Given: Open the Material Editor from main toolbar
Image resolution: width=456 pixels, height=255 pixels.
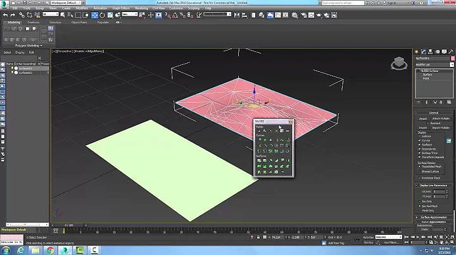Looking at the screenshot, I should tap(295, 15).
